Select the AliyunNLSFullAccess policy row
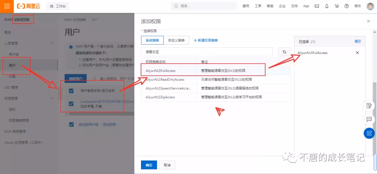 (216, 70)
